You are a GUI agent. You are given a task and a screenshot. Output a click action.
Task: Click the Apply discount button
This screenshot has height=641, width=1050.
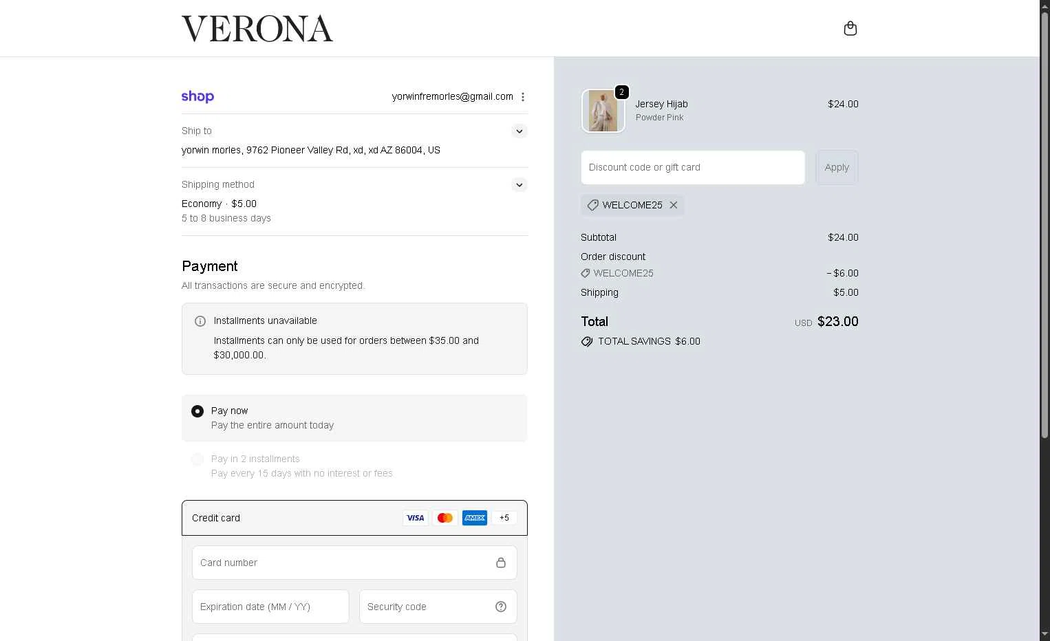click(x=837, y=167)
